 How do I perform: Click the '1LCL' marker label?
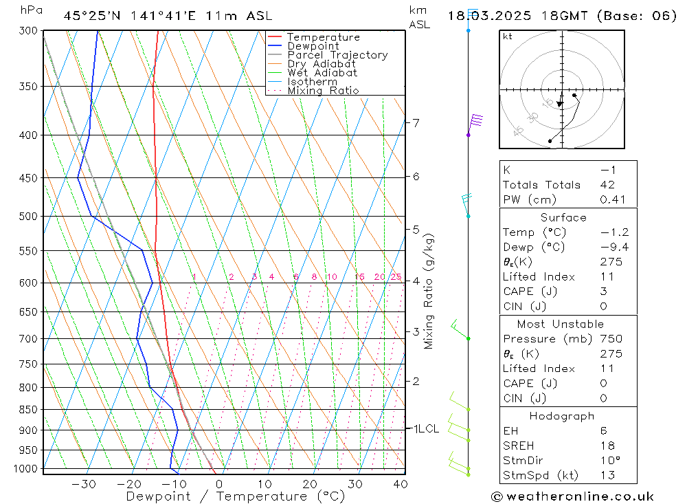[x=427, y=429]
